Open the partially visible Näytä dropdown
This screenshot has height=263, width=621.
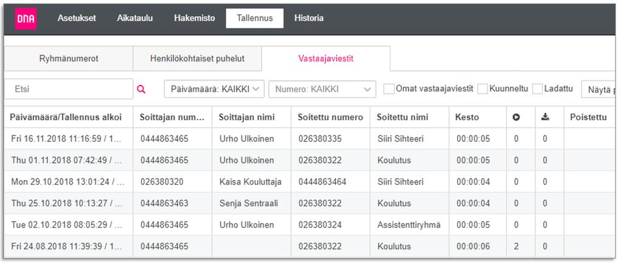(x=599, y=89)
